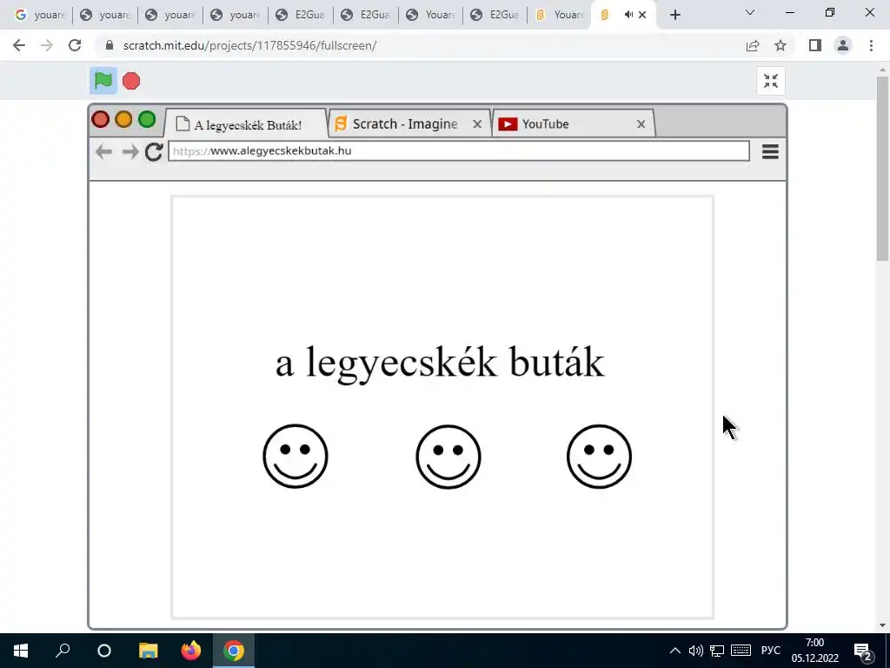Image resolution: width=890 pixels, height=668 pixels.
Task: Open a new Chrome tab
Action: click(674, 15)
